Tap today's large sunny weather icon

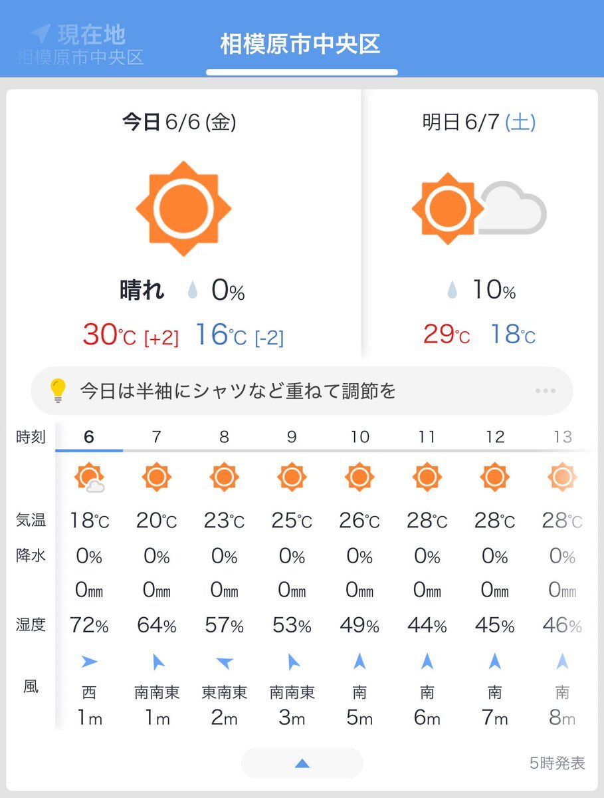click(183, 209)
